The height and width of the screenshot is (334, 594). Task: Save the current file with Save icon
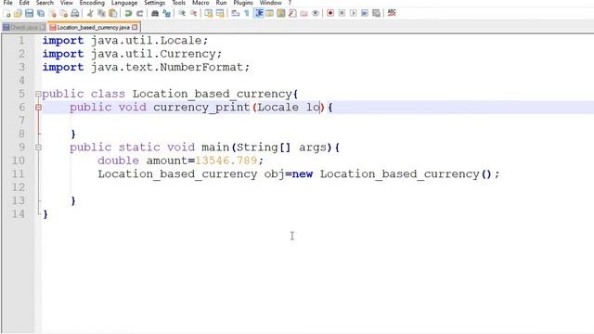29,14
